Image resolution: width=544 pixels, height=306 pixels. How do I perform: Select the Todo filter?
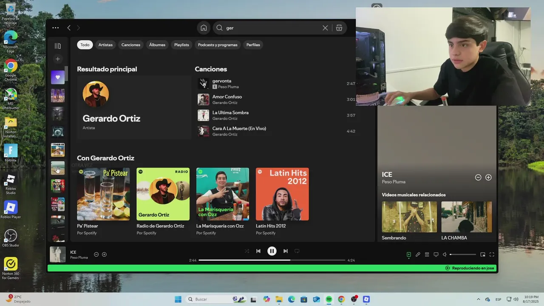click(x=85, y=45)
